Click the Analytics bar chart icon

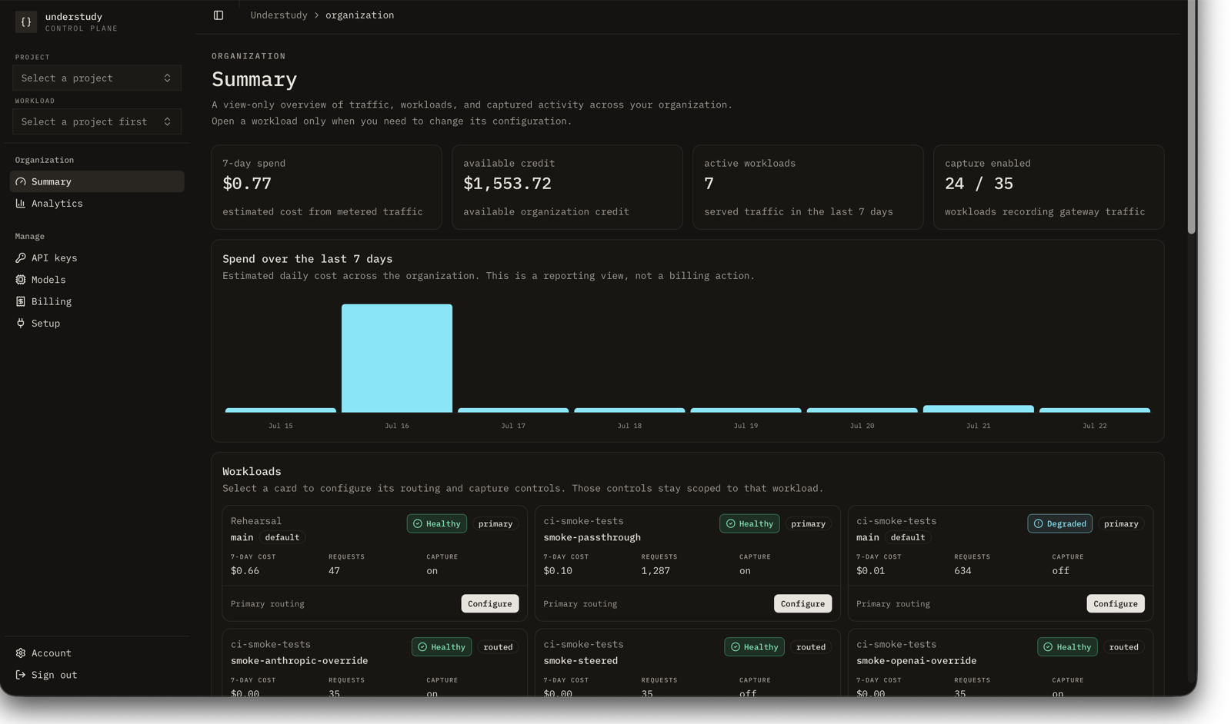21,204
